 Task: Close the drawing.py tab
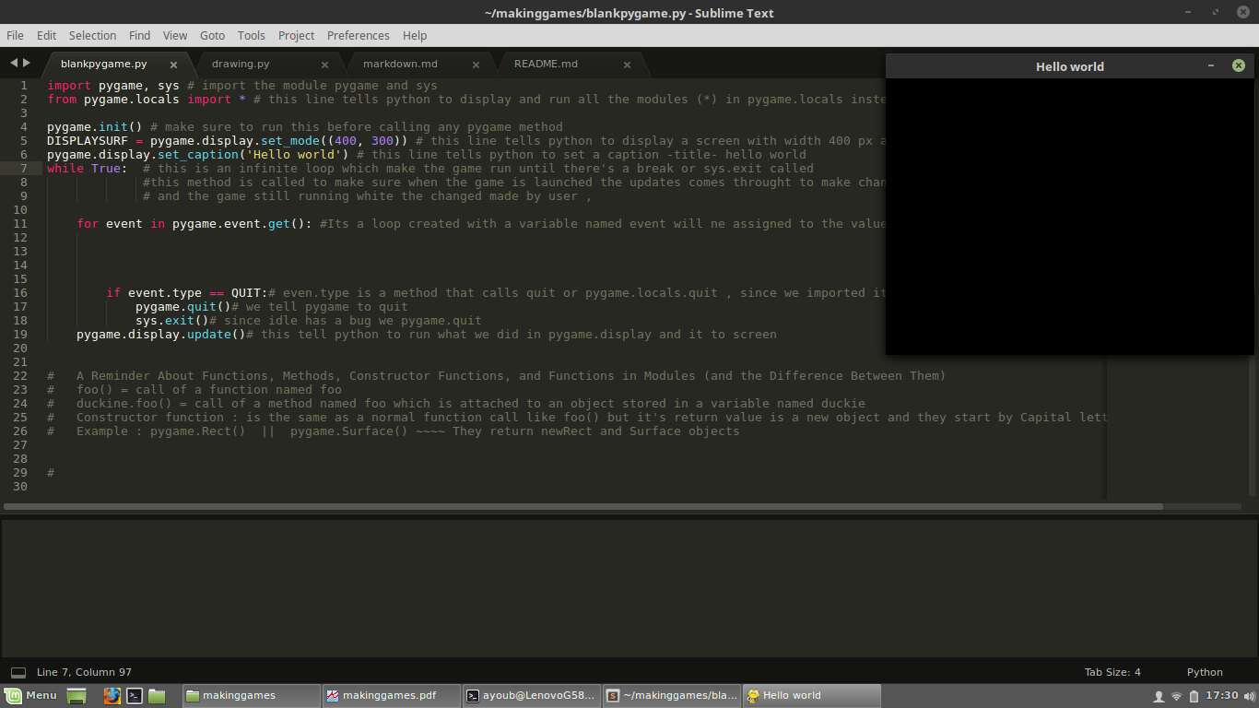point(324,65)
